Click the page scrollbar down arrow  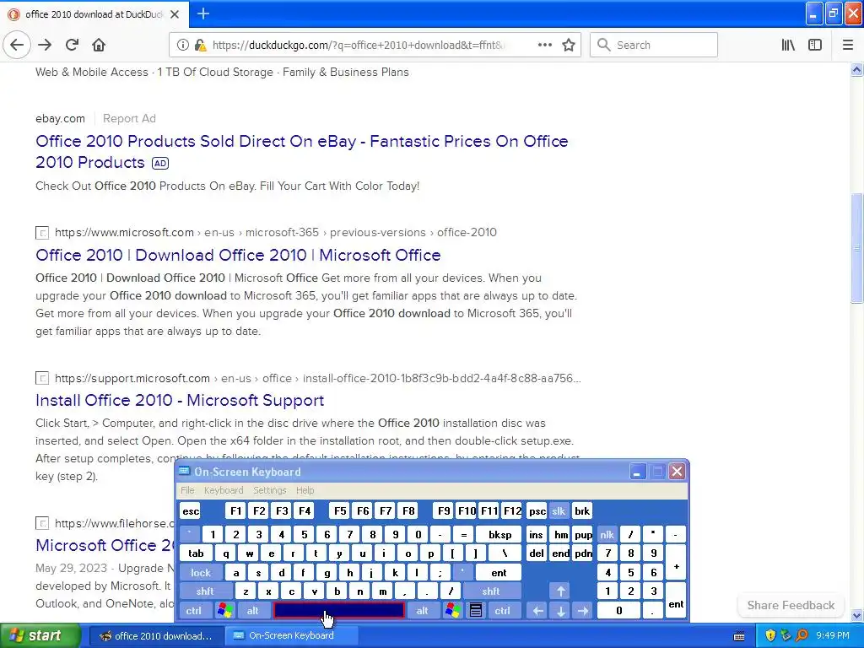click(856, 615)
